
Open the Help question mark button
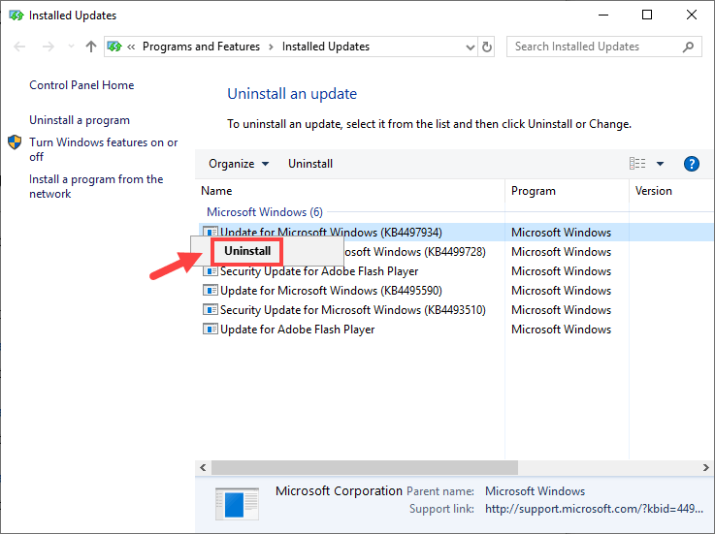coord(692,164)
